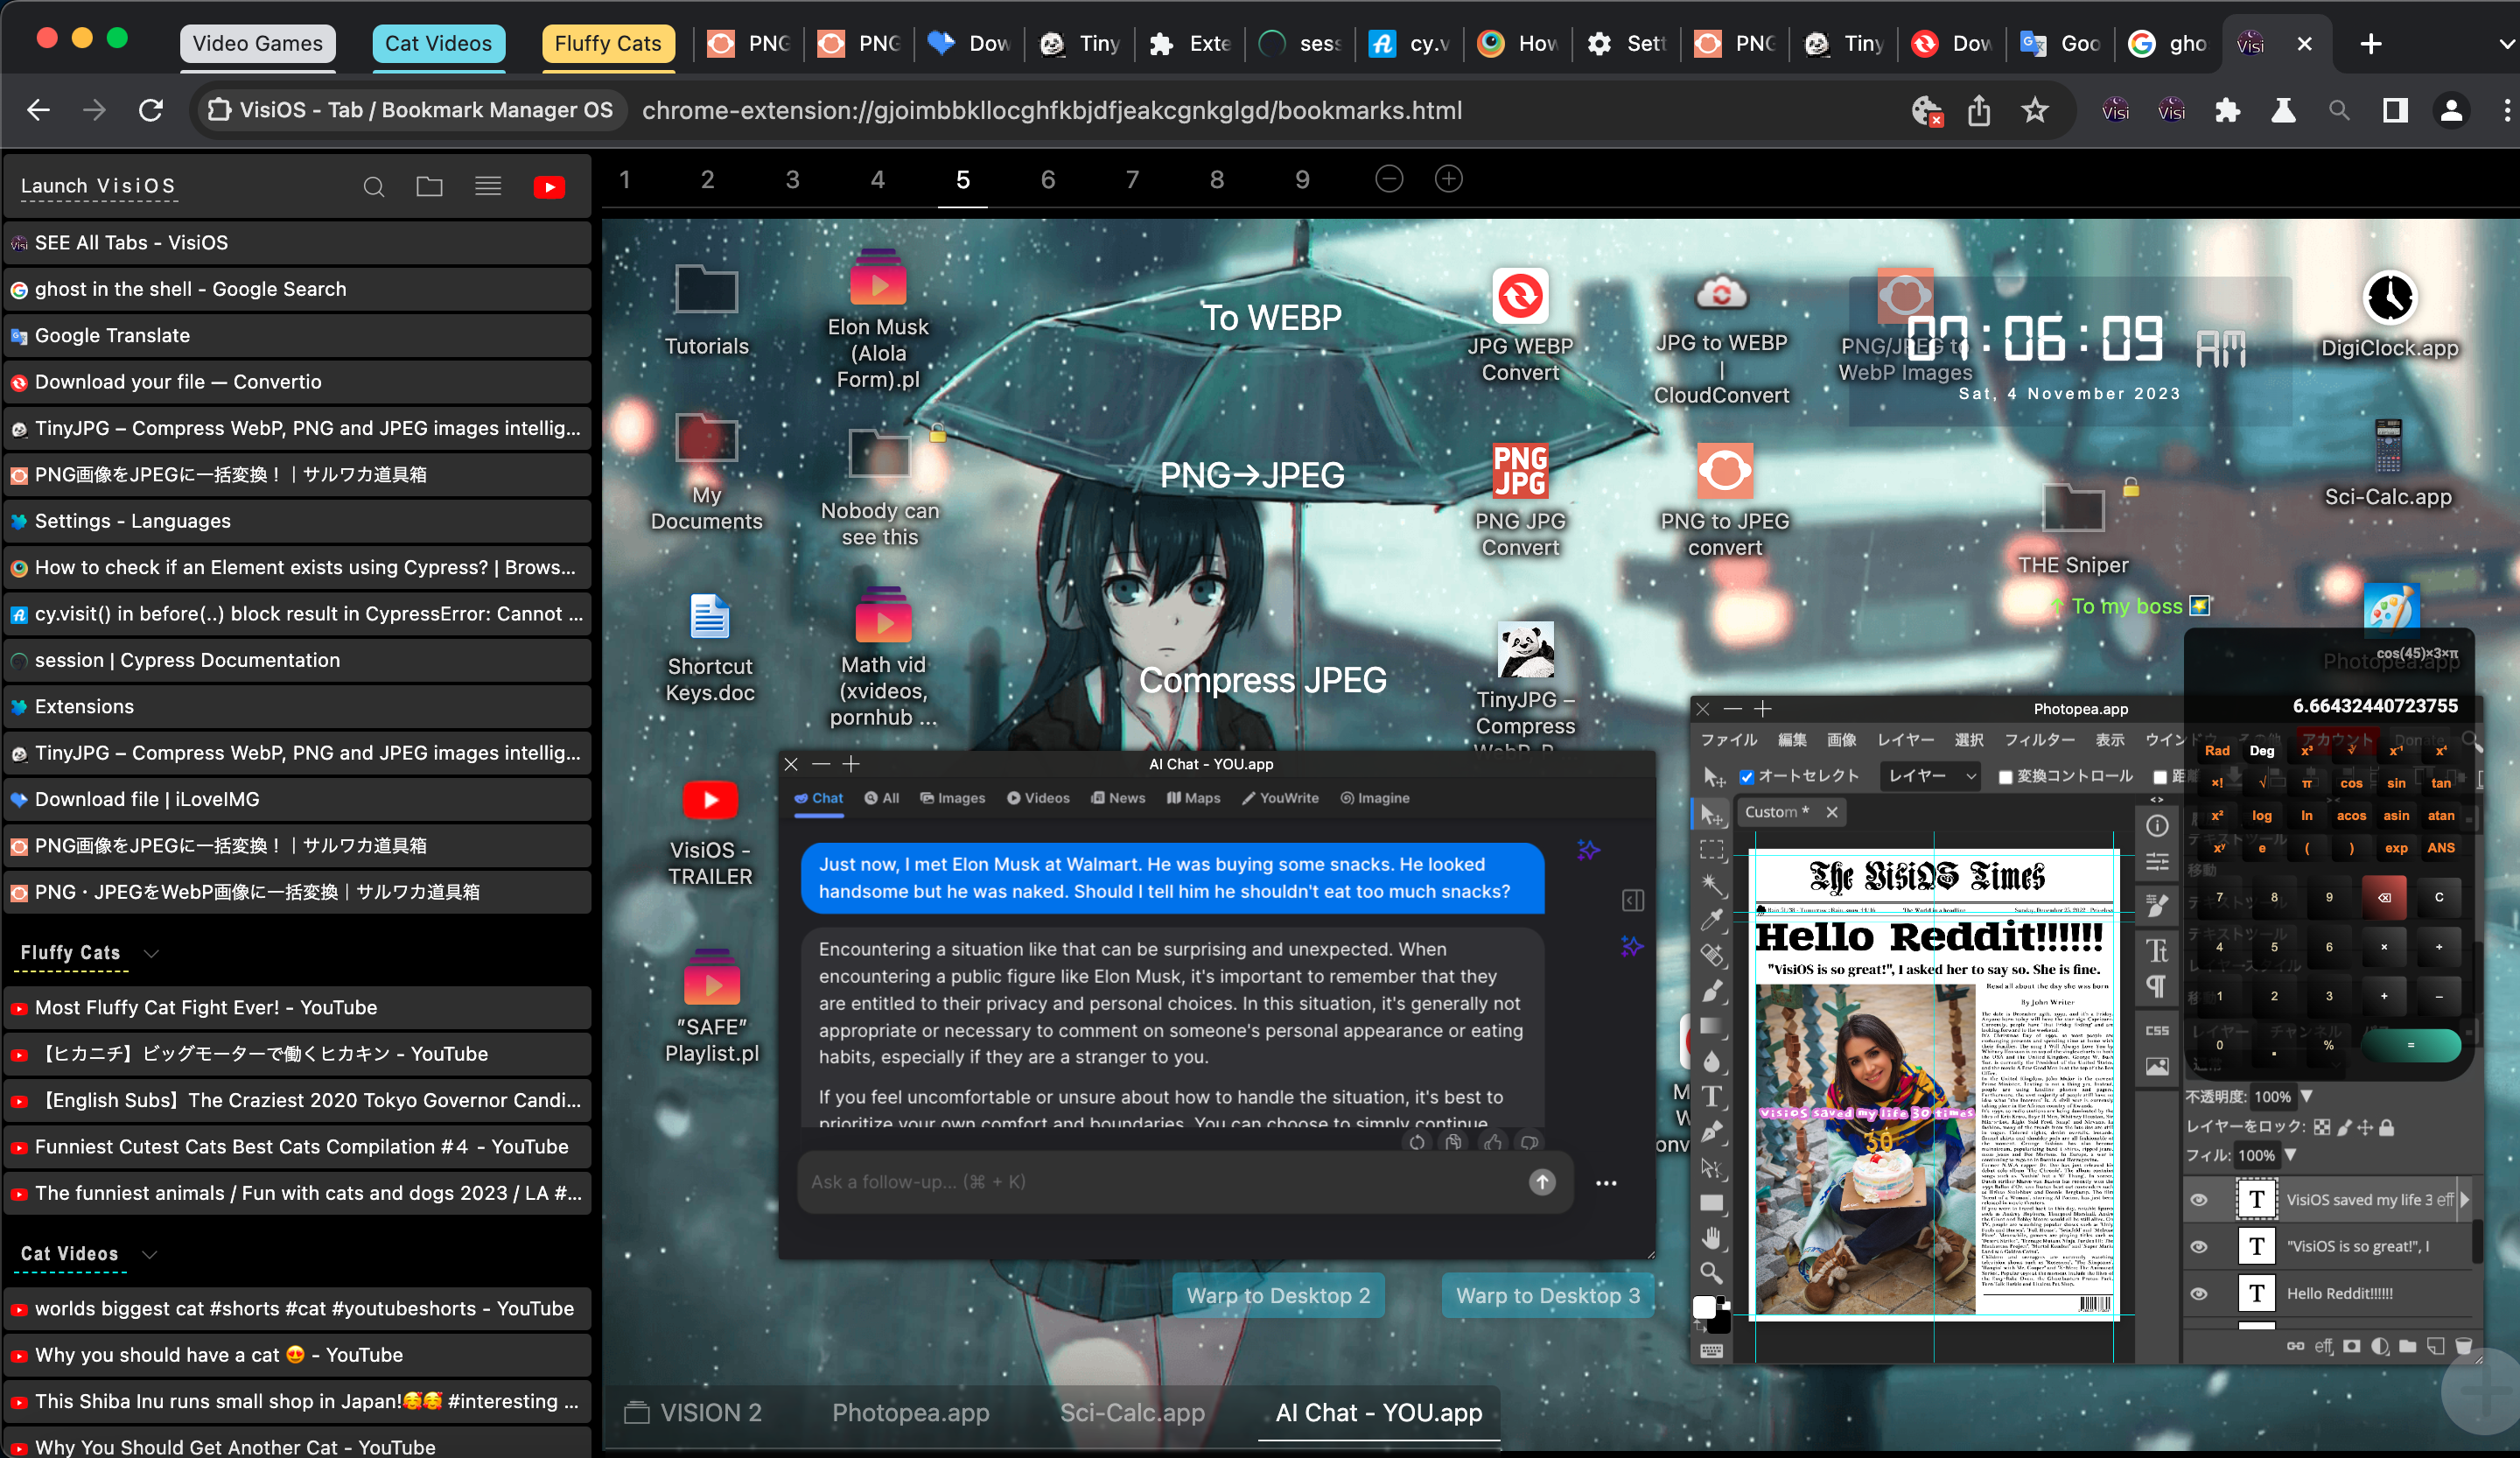2520x1458 pixels.
Task: Enable the 変換コントロール checkbox in Photopea
Action: (2005, 777)
